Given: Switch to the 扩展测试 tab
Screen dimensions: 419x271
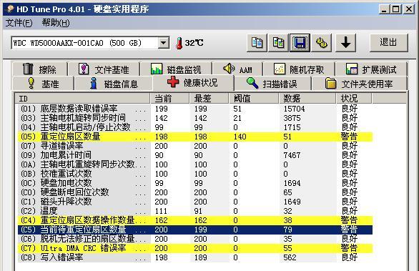Looking at the screenshot, I should pos(371,69).
